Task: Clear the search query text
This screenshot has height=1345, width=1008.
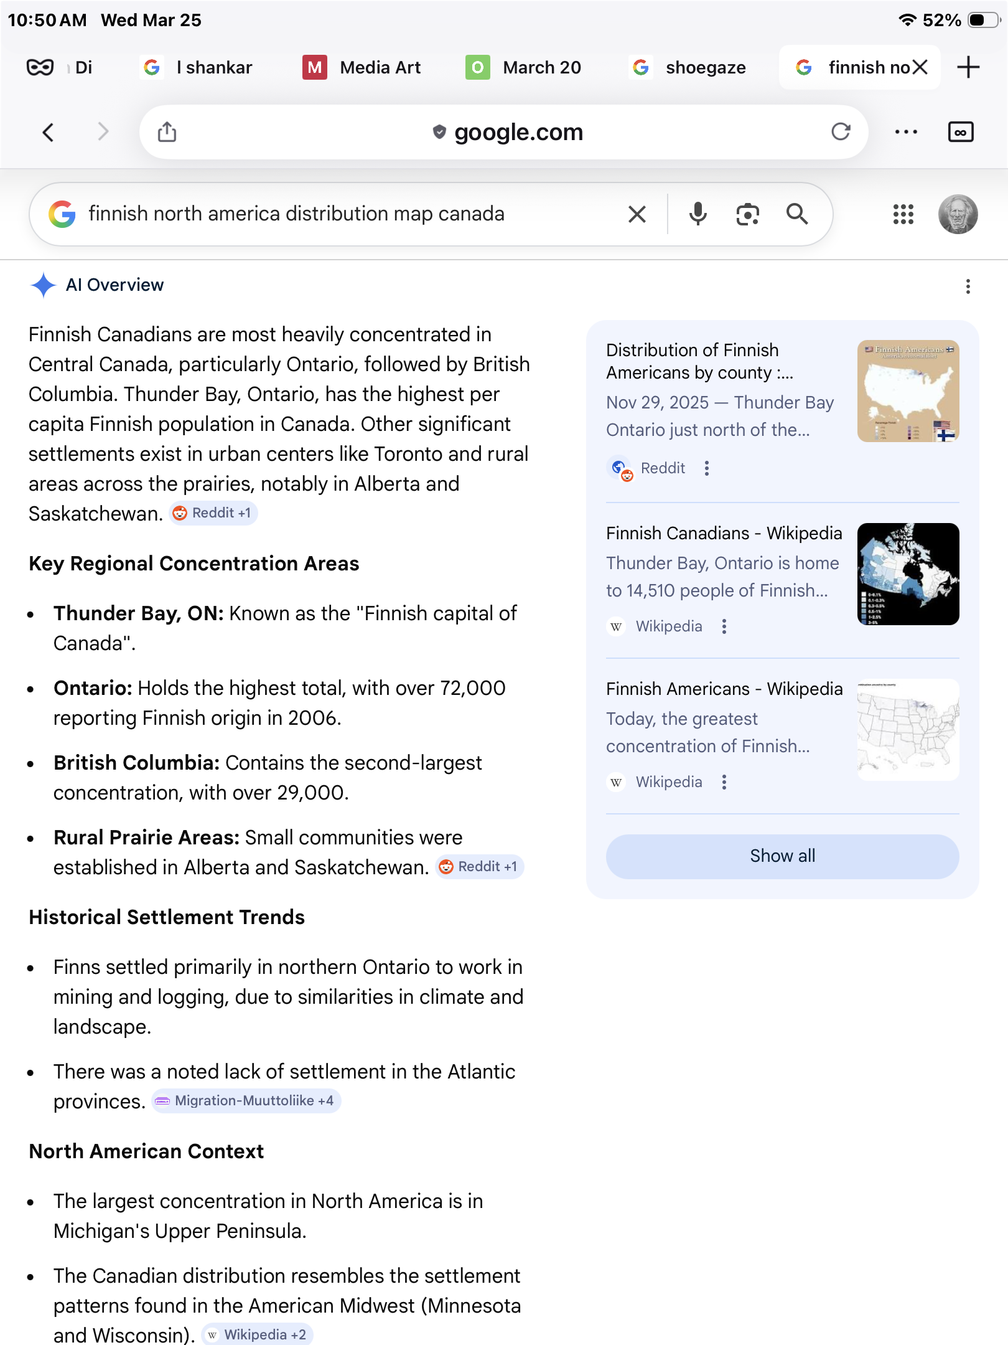Action: (637, 214)
